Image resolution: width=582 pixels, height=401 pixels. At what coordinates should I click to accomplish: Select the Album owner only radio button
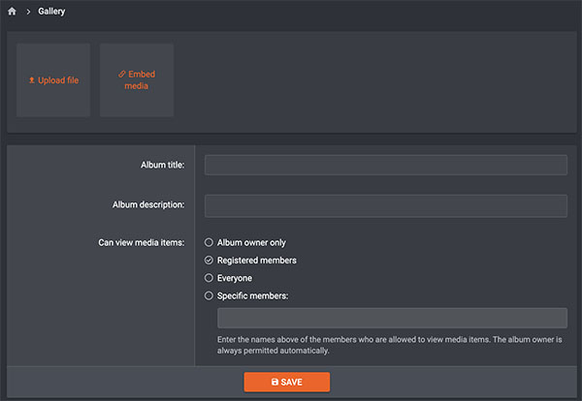[209, 242]
